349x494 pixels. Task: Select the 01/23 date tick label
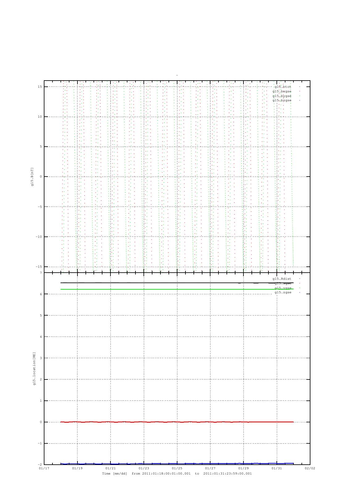click(x=144, y=468)
